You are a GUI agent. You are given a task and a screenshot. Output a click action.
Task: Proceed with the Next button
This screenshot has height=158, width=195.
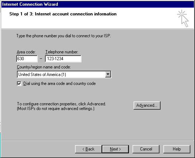(115, 149)
